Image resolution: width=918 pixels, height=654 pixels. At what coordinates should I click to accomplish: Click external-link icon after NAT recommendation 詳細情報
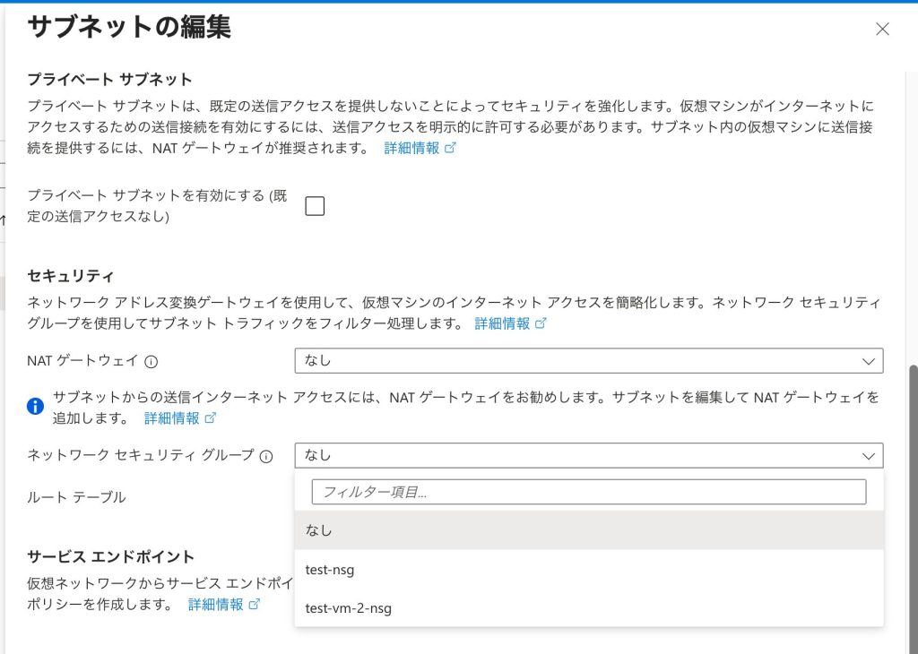(x=211, y=418)
